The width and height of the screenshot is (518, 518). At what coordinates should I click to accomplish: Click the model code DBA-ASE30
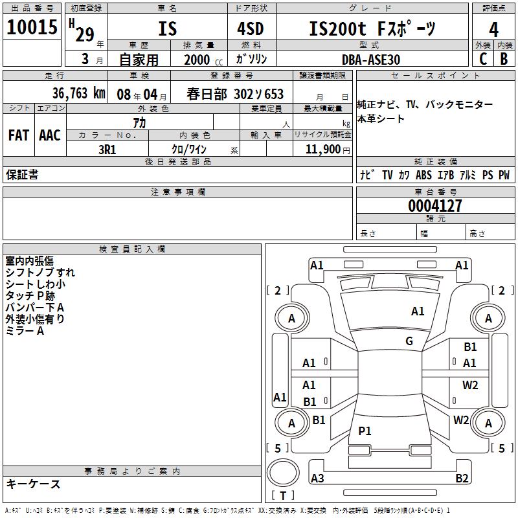(x=371, y=60)
